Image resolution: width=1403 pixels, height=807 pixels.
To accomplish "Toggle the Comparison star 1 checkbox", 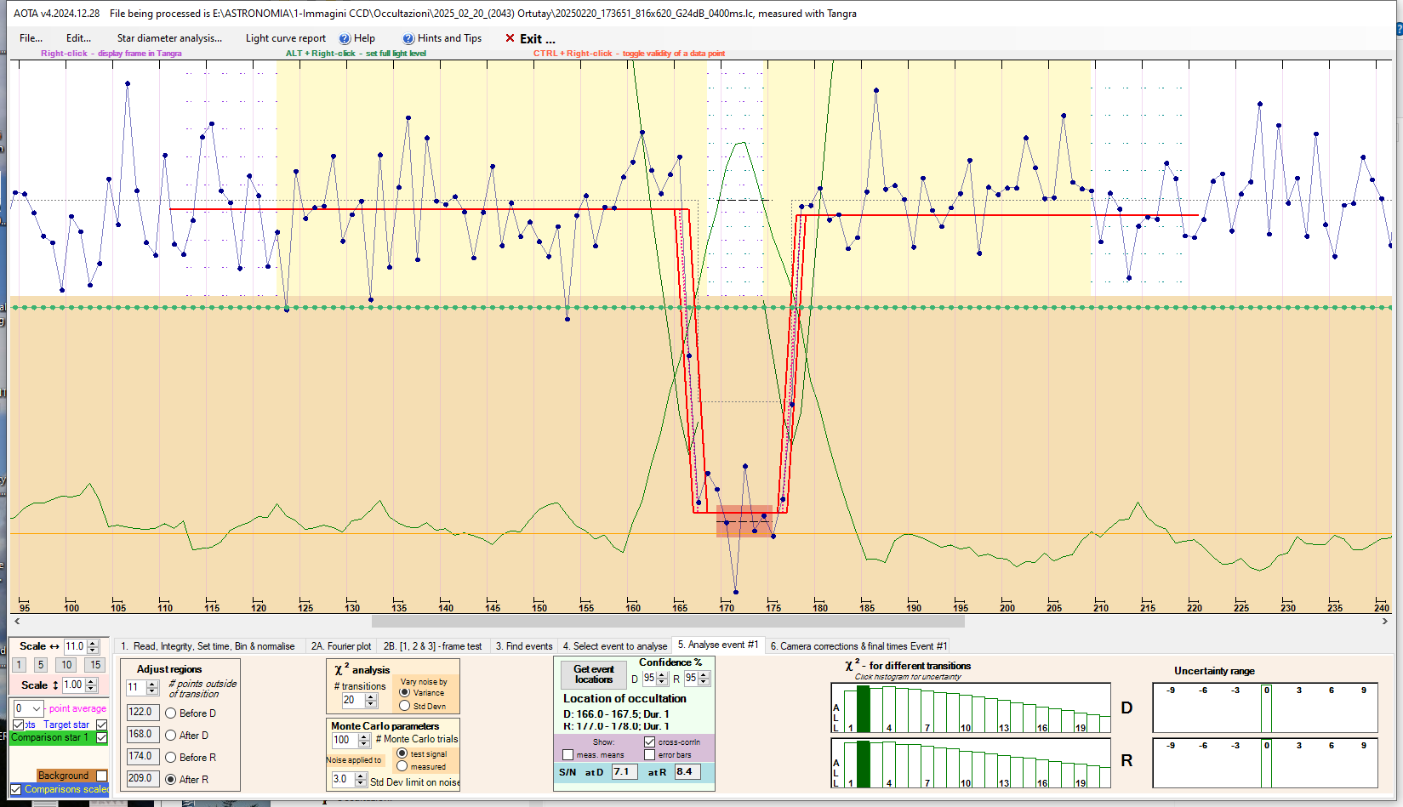I will (102, 737).
